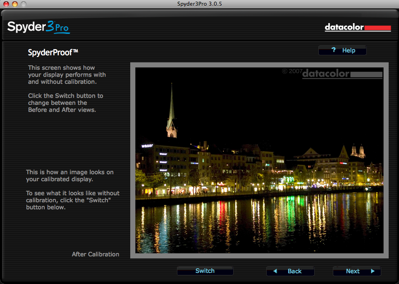This screenshot has width=399, height=284.
Task: Click the Spyder3Pro logo in header
Action: 38,27
